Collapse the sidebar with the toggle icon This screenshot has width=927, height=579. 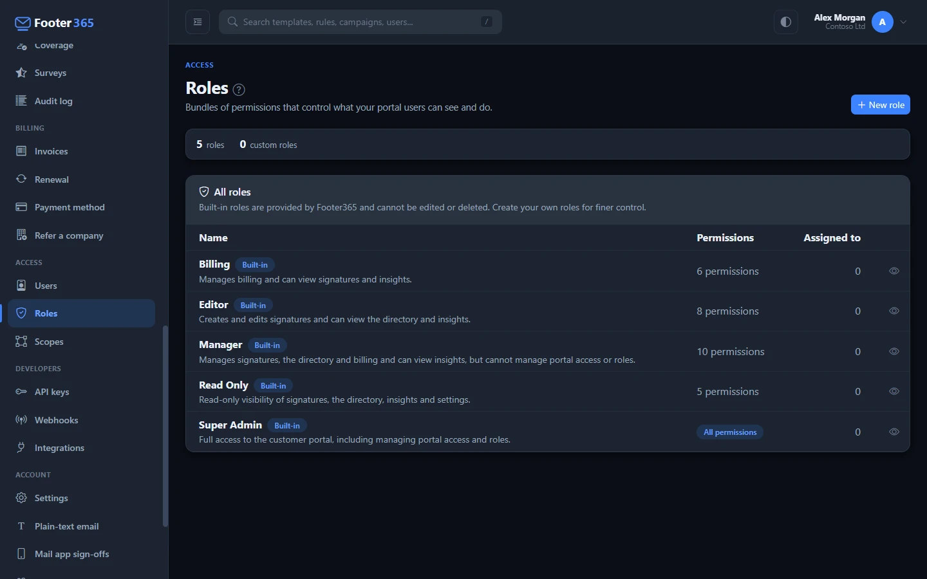(198, 22)
